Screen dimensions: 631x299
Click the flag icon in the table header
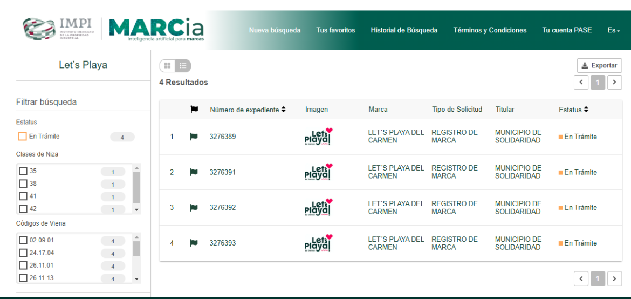194,109
